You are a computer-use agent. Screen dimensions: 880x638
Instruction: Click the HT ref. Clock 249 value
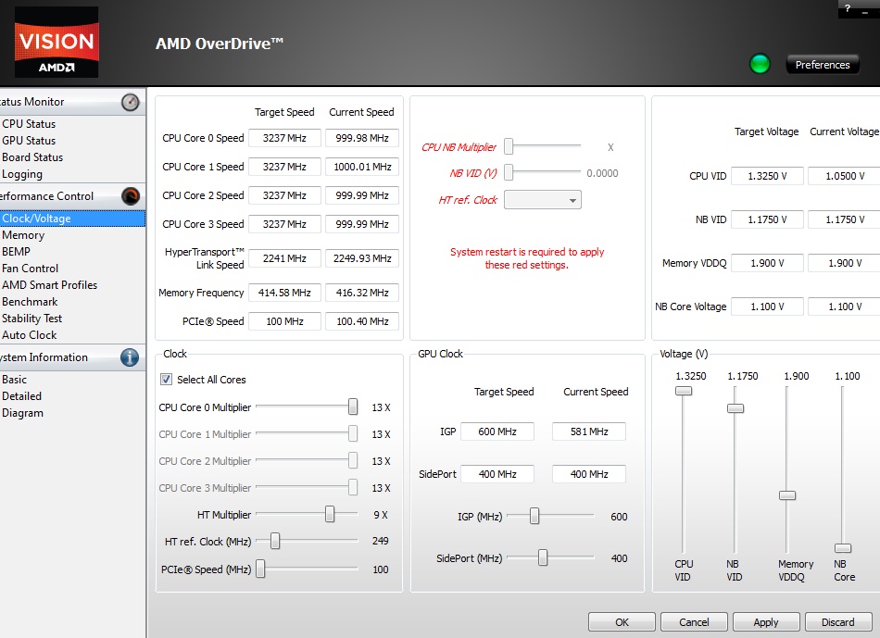[x=380, y=541]
